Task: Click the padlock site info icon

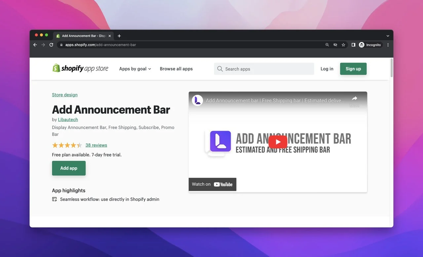Action: tap(61, 45)
